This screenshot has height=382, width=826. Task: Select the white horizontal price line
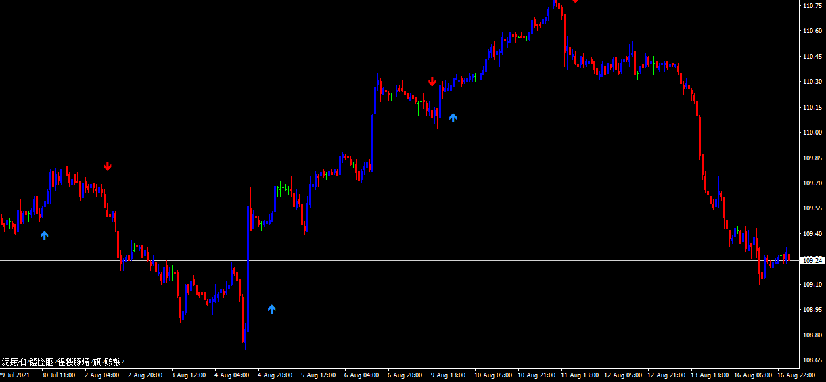point(406,260)
